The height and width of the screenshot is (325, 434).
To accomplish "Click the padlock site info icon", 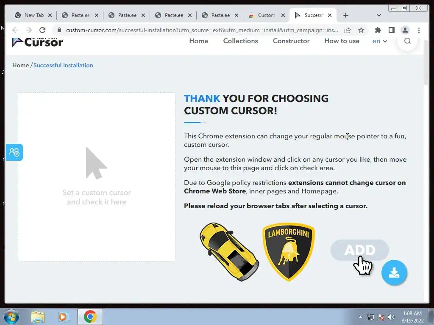I will click(59, 30).
